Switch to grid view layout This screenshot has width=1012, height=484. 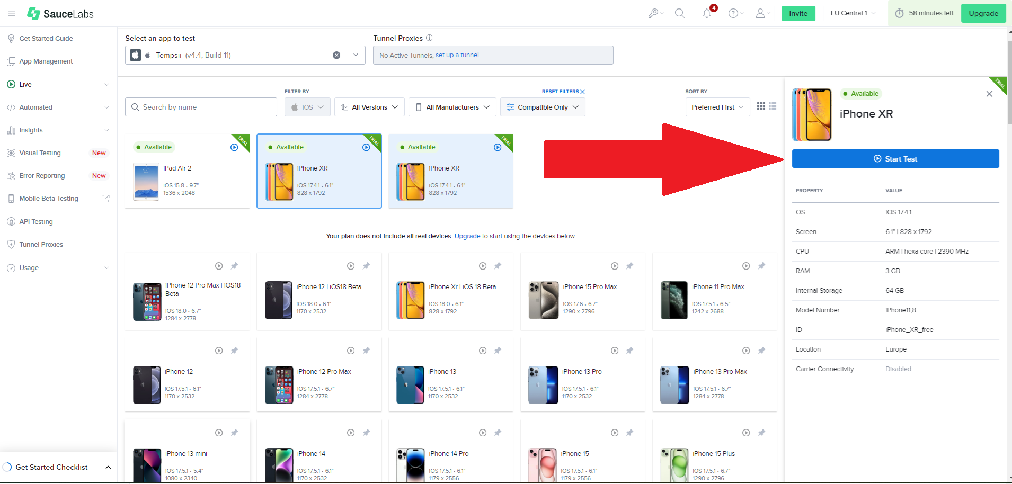click(x=761, y=106)
